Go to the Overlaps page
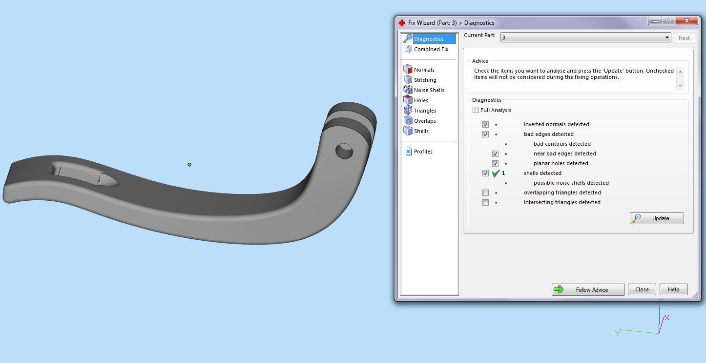Screen dimensions: 706x363 pyautogui.click(x=425, y=121)
